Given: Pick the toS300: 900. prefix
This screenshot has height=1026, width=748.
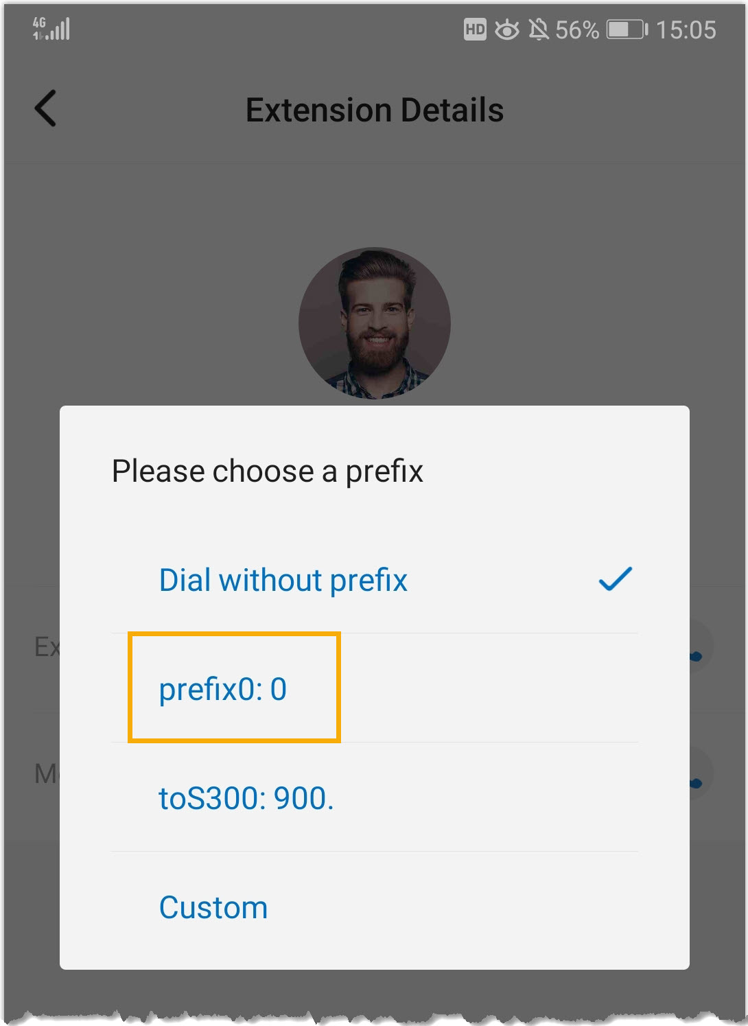Looking at the screenshot, I should click(x=246, y=798).
